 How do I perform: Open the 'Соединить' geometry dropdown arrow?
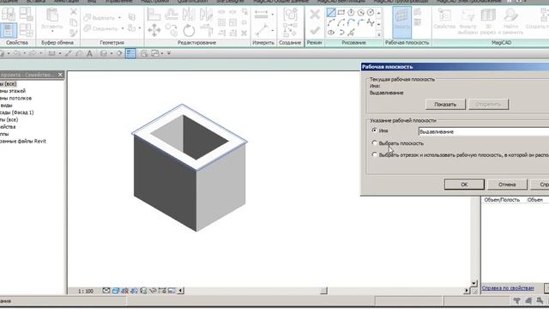point(123,28)
